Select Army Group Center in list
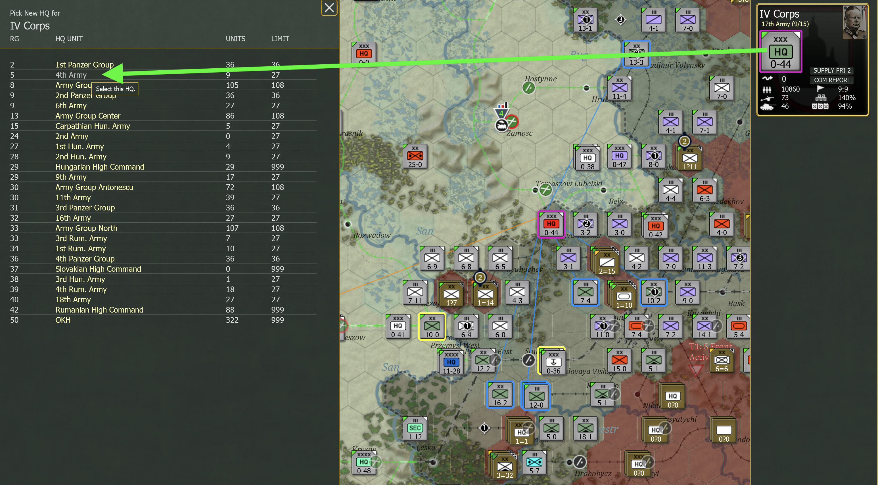The height and width of the screenshot is (485, 878). tap(163, 116)
